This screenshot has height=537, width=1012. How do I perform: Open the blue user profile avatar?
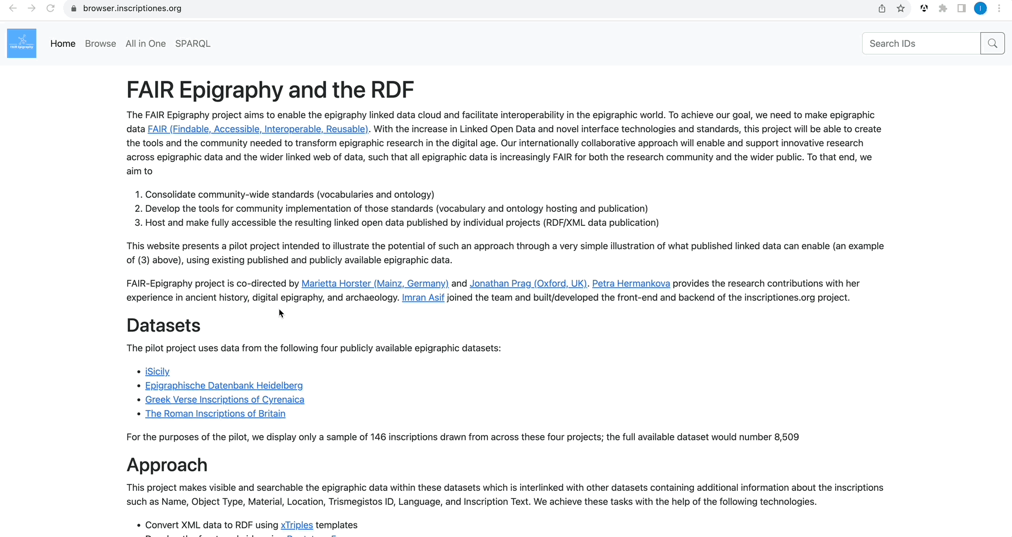click(x=980, y=8)
